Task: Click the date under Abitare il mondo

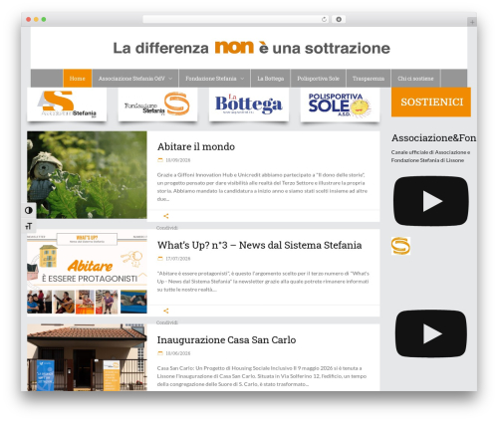Action: point(178,160)
